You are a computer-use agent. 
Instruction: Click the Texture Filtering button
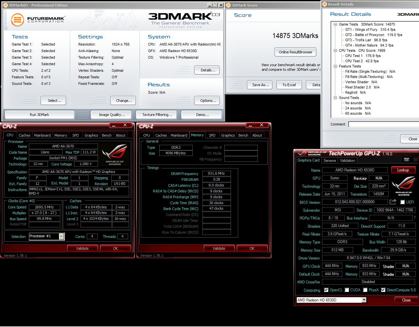click(157, 115)
